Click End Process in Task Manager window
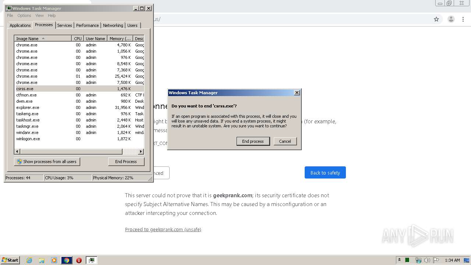Viewport: 471px width, 265px height. 126,162
